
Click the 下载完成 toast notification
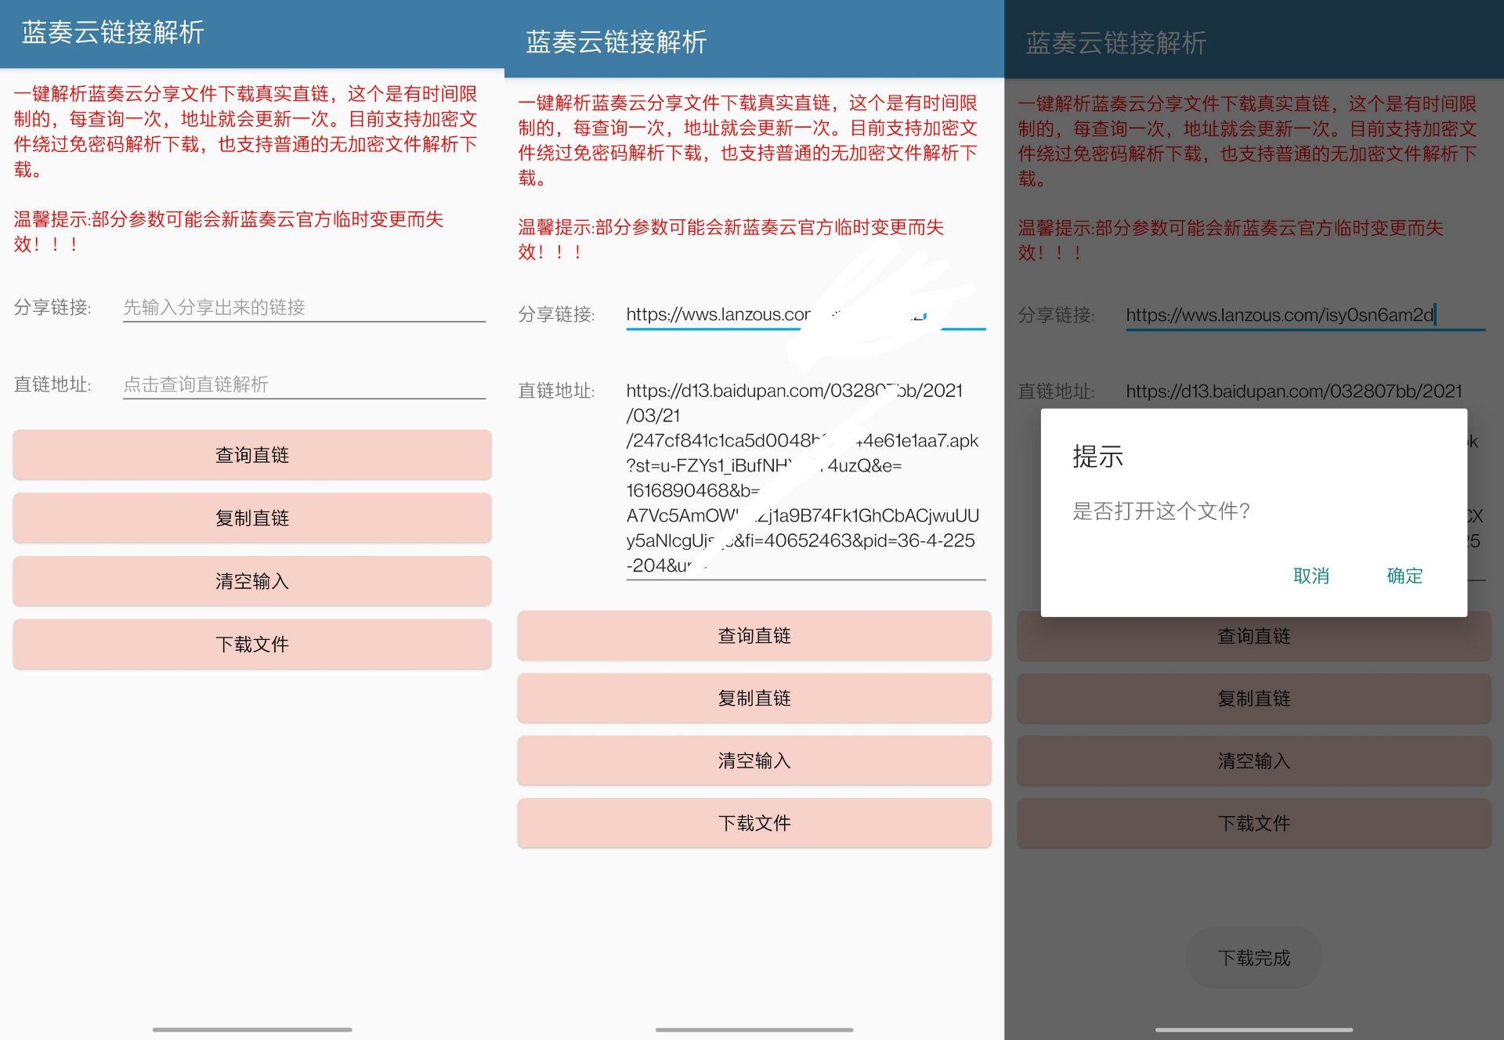[1253, 957]
